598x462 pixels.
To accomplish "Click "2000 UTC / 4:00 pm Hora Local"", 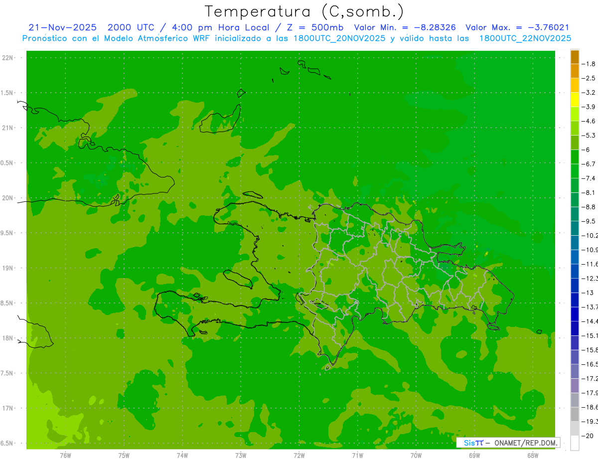I will (x=188, y=27).
